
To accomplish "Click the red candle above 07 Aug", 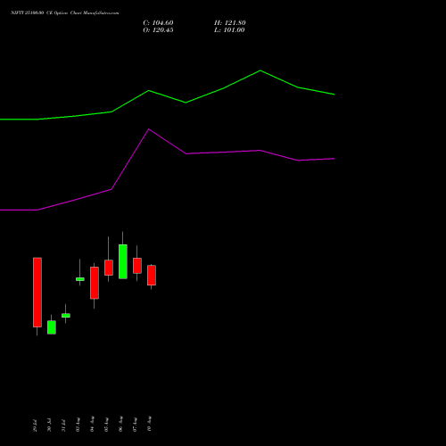I will click(137, 266).
